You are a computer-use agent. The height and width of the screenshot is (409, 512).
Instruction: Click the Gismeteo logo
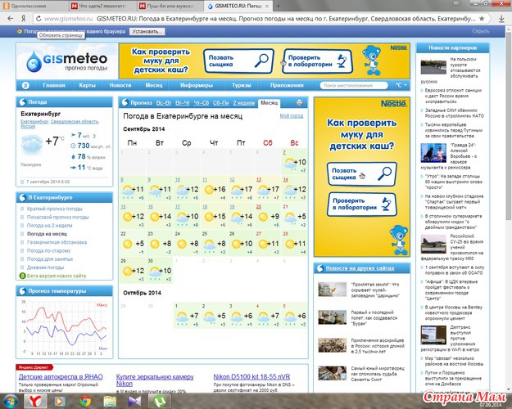[67, 61]
